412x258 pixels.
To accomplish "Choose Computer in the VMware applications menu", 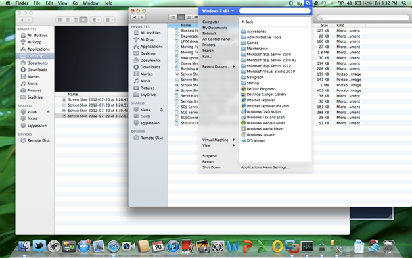I will click(x=211, y=22).
